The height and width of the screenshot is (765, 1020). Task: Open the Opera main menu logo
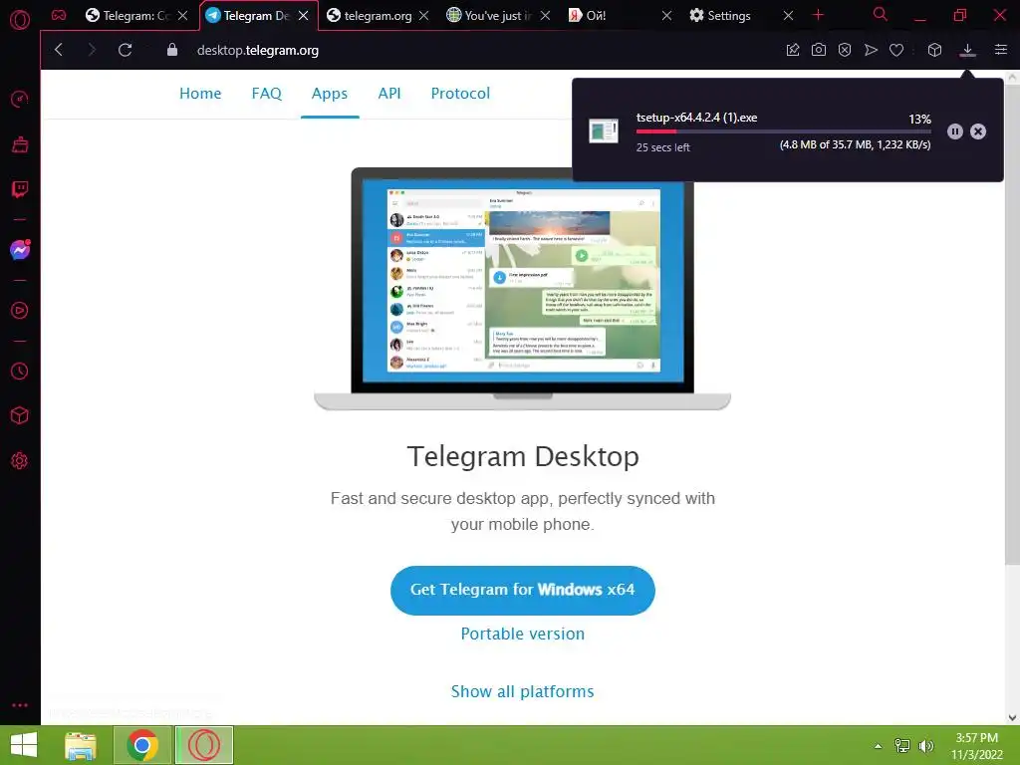click(20, 20)
